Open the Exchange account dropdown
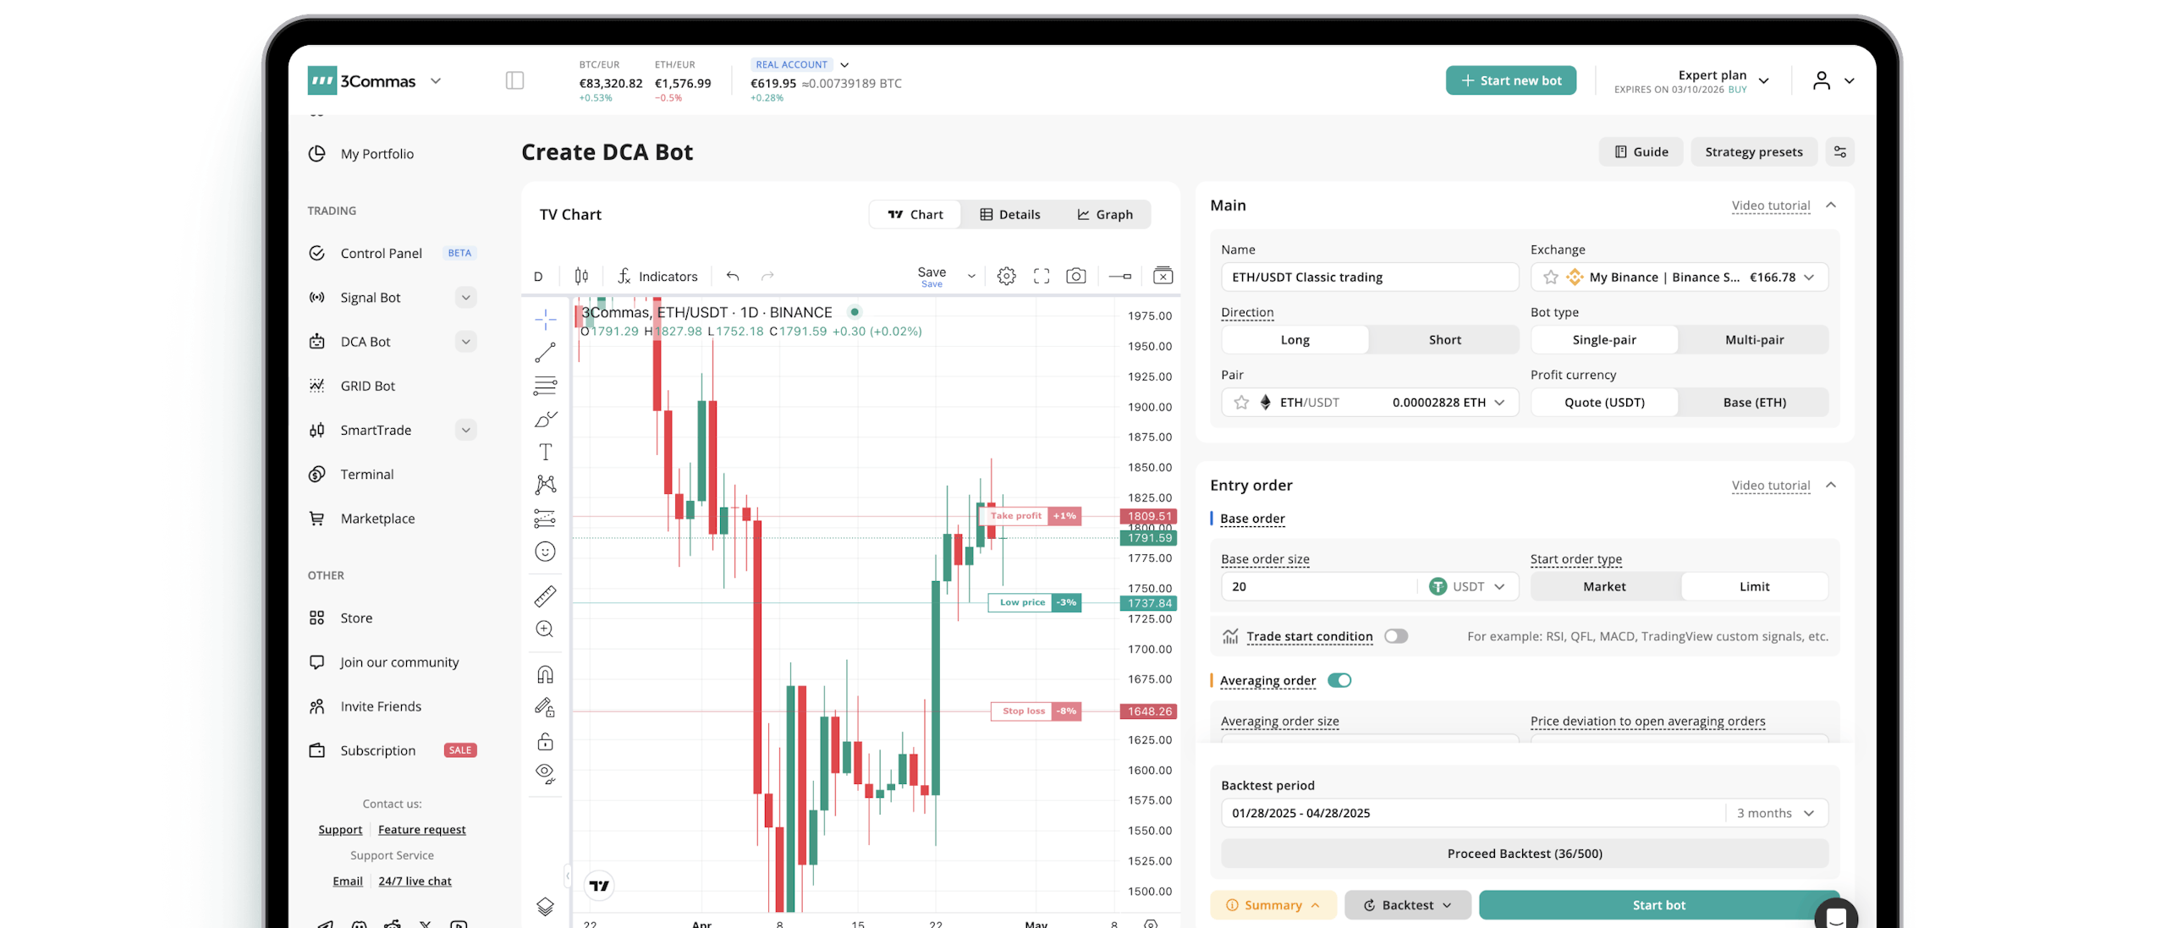2166x928 pixels. tap(1679, 277)
